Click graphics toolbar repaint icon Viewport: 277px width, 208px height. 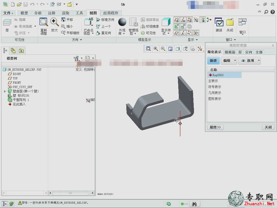(170, 49)
